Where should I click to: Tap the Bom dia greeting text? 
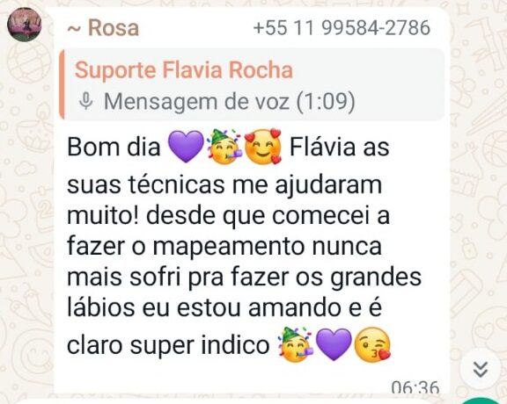point(114,148)
